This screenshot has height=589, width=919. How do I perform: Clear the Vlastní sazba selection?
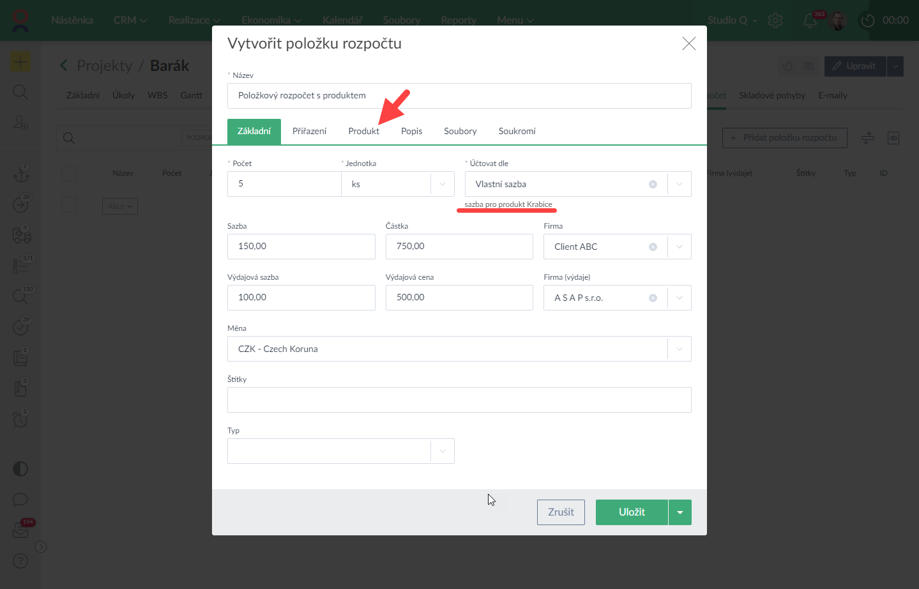(x=653, y=184)
